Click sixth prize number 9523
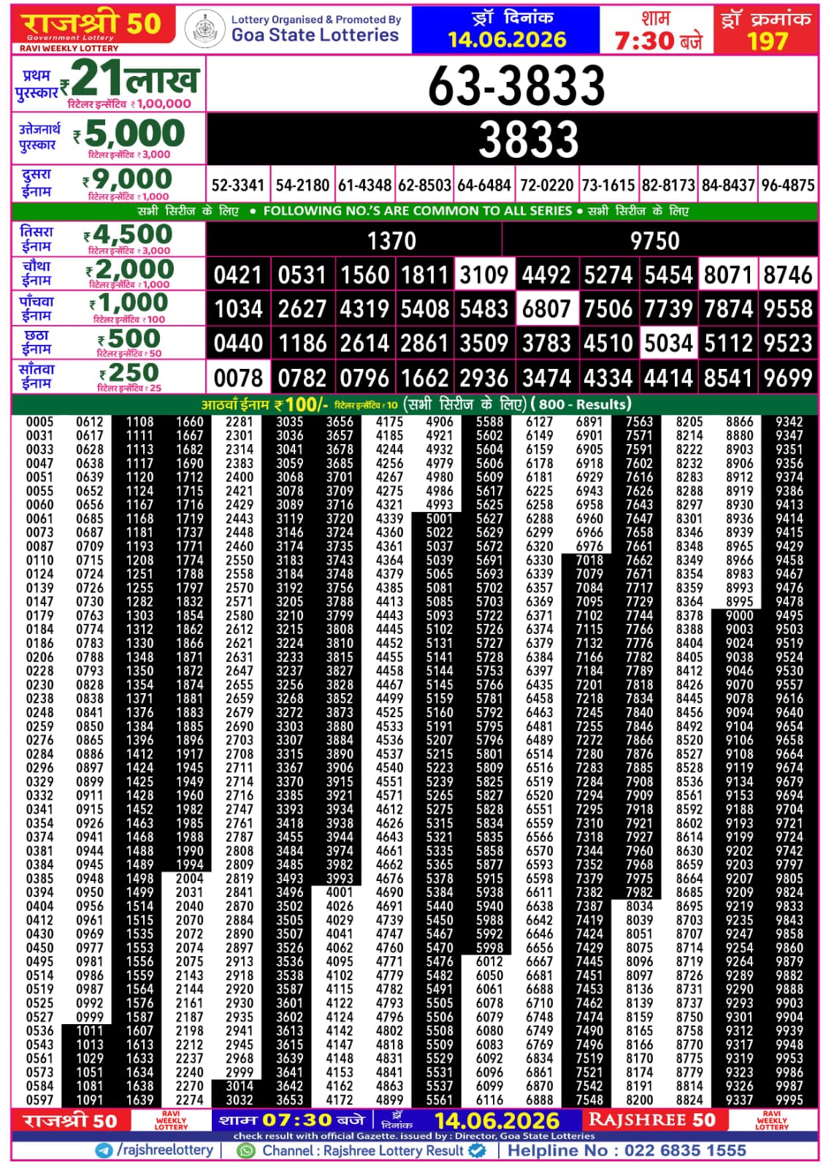826x1168 pixels. (x=788, y=343)
